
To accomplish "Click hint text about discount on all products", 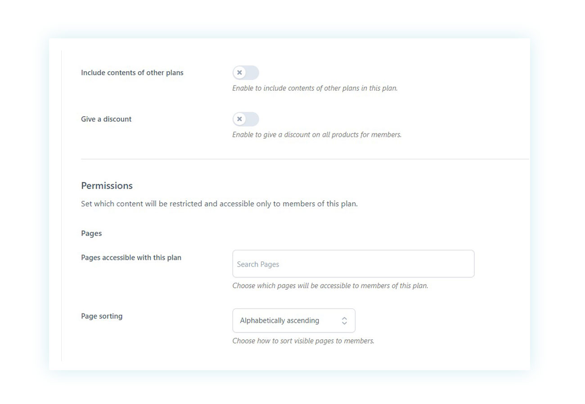I will pyautogui.click(x=317, y=135).
